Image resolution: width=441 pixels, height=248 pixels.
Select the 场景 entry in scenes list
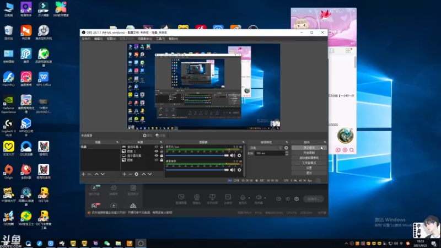100,147
